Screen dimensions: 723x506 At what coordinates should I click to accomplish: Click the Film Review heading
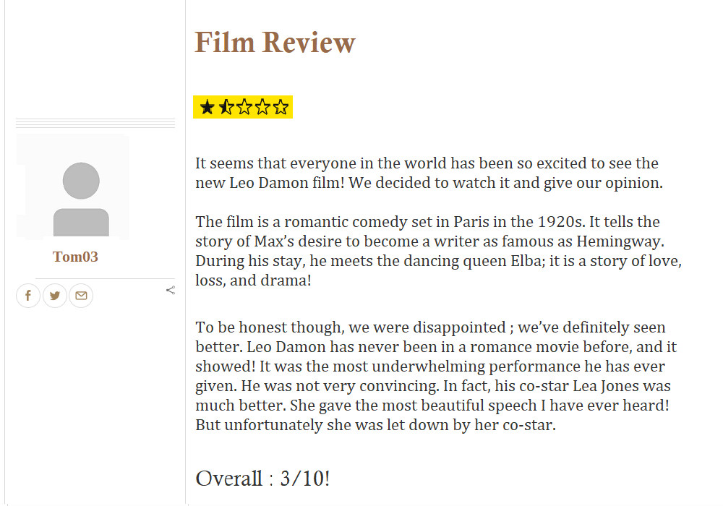pyautogui.click(x=275, y=43)
